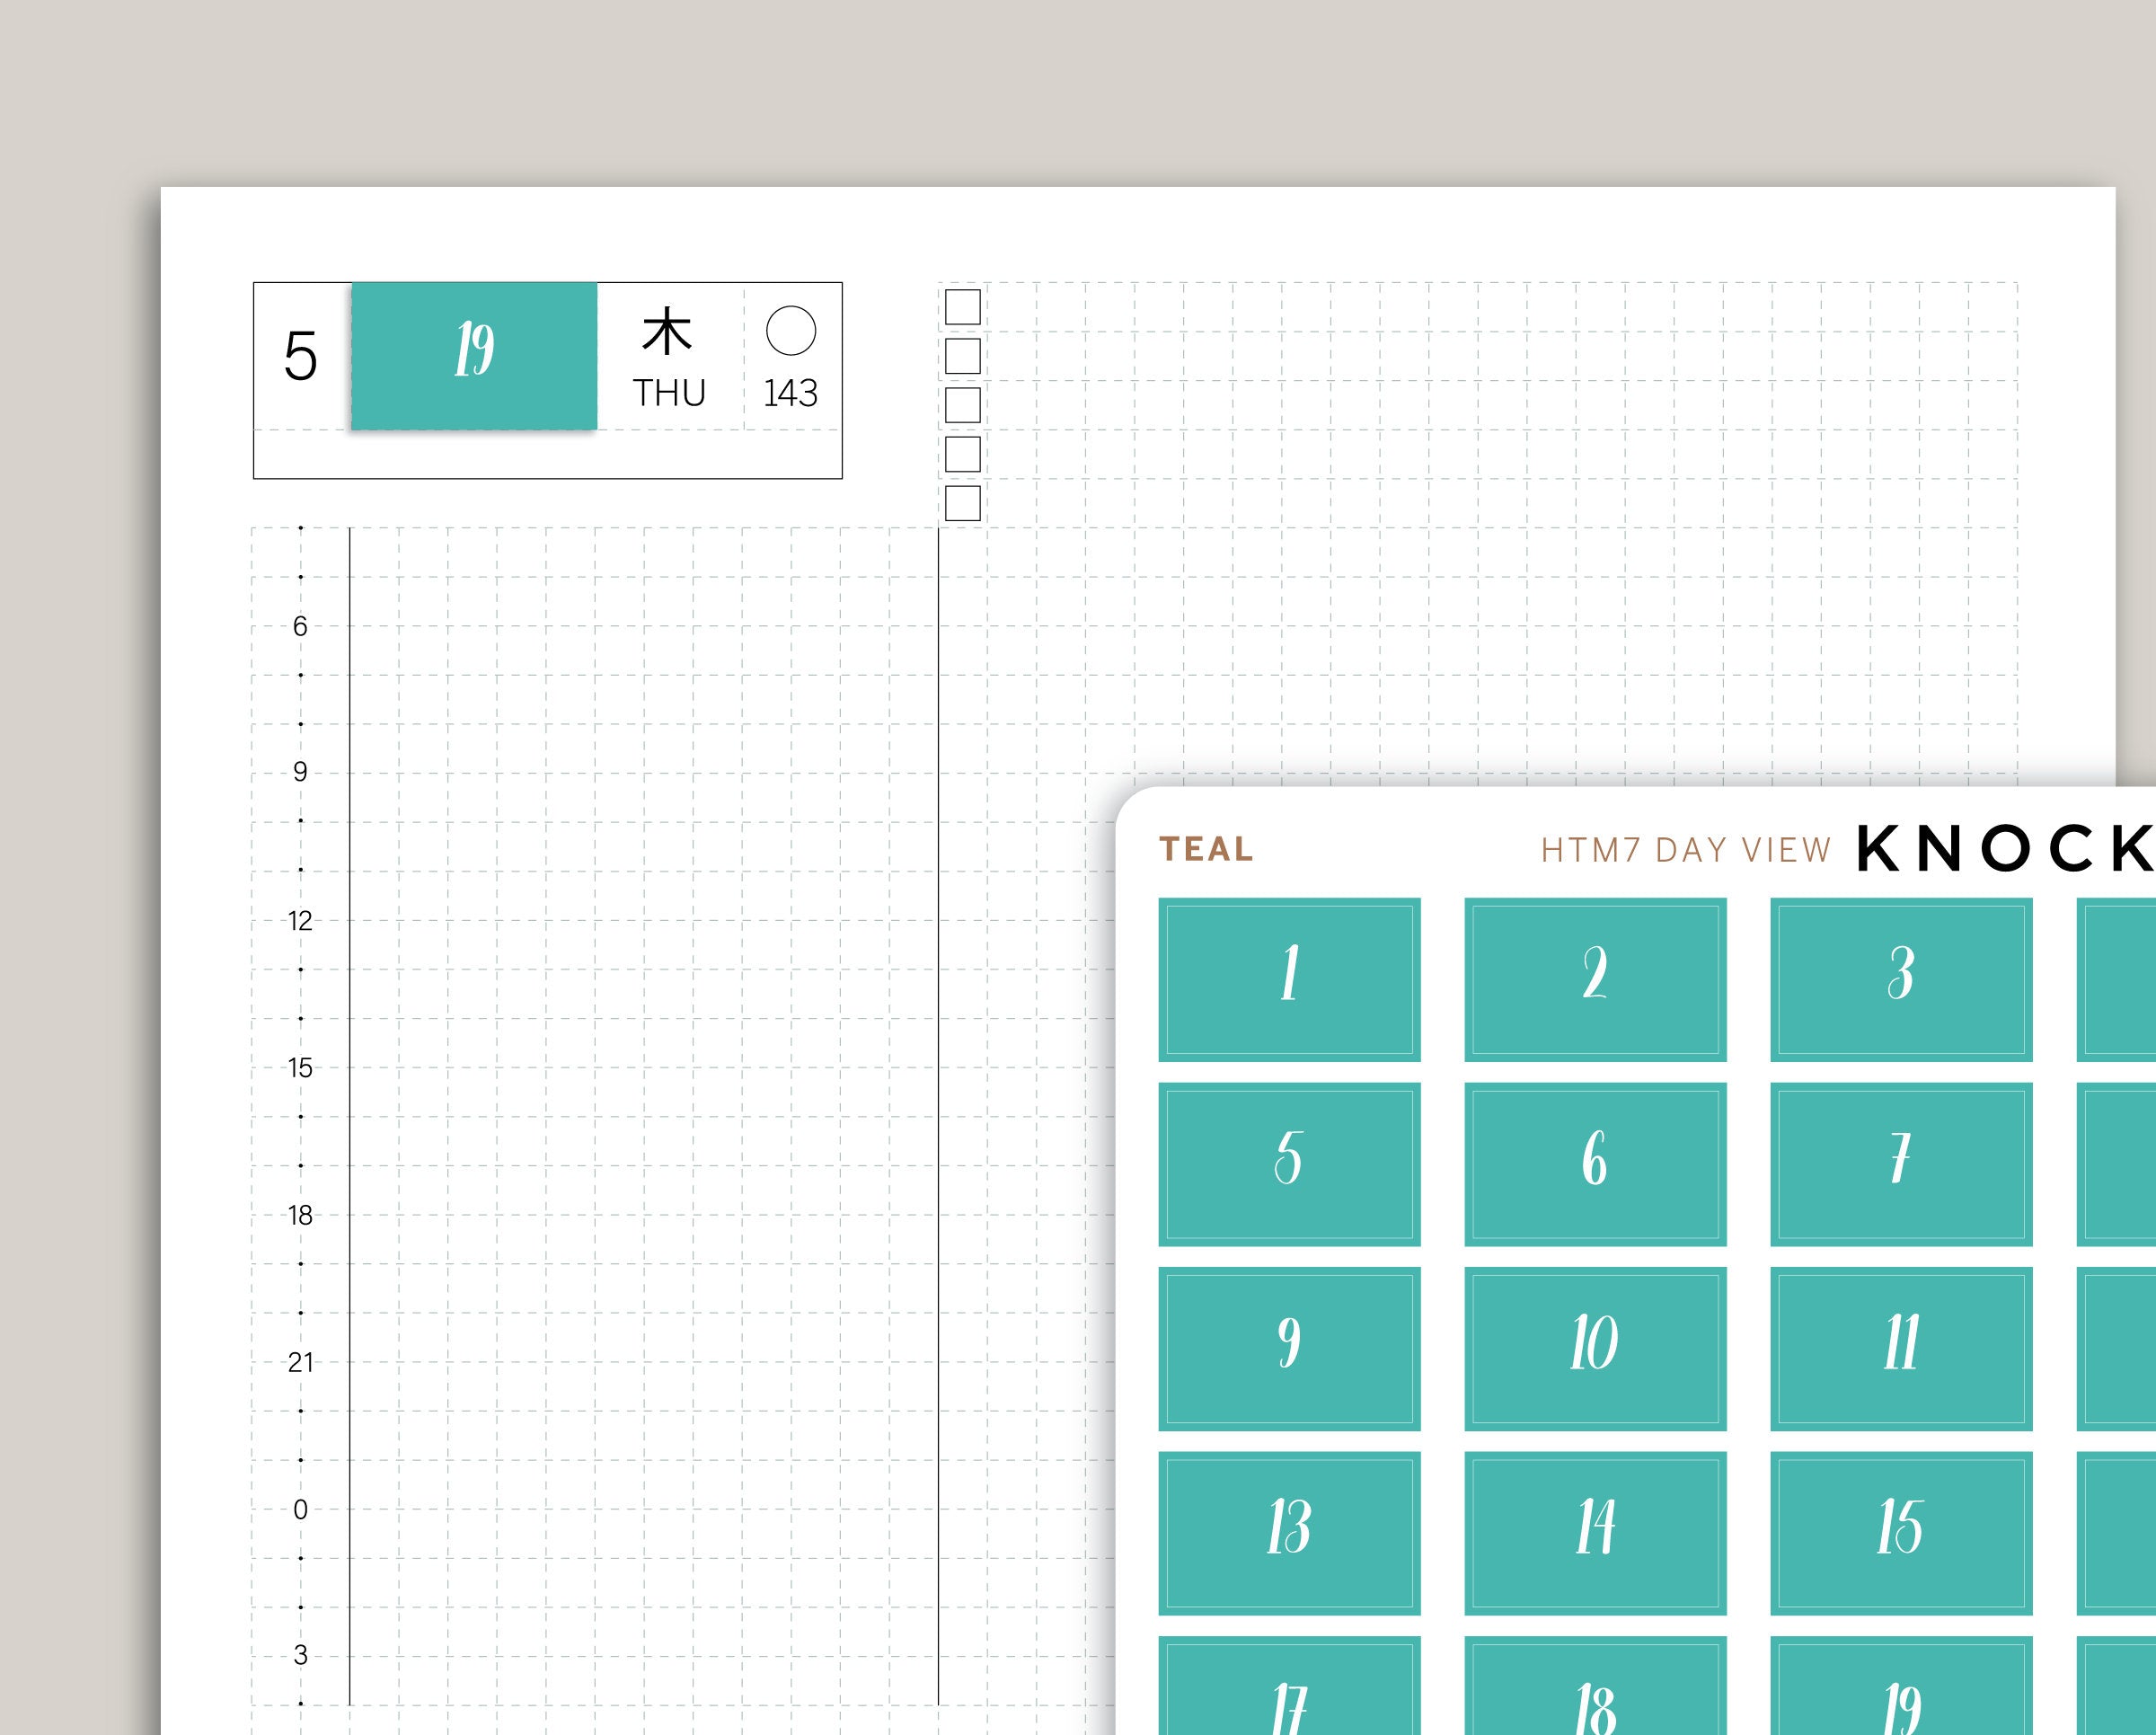2156x1735 pixels.
Task: Click the teal number 3 sticker
Action: (x=1901, y=979)
